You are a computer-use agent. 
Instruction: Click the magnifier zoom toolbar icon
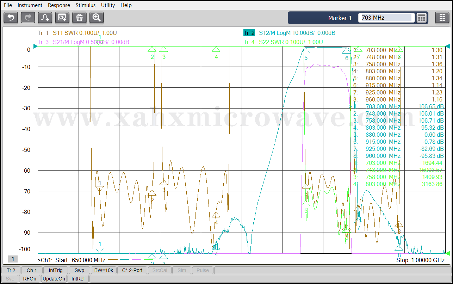pos(97,18)
